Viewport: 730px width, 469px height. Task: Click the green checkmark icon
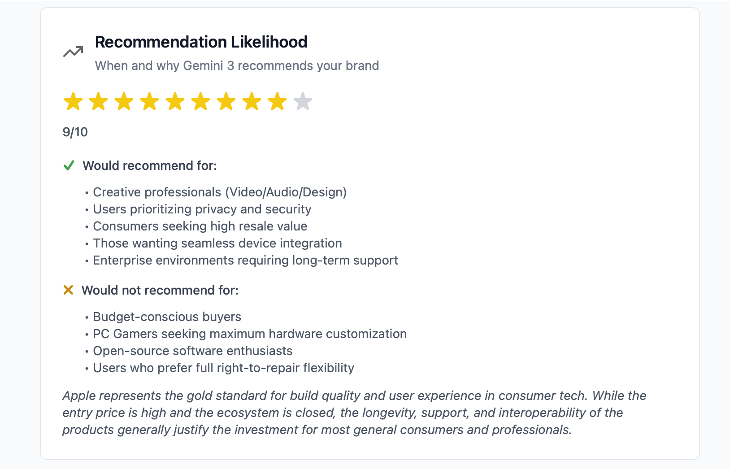click(x=69, y=166)
